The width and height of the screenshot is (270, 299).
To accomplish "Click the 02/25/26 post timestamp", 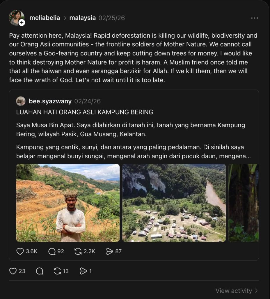I will [x=111, y=18].
